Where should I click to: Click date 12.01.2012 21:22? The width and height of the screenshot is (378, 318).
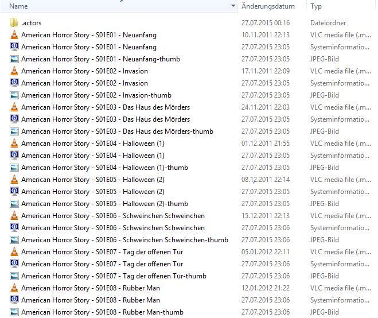tap(266, 288)
